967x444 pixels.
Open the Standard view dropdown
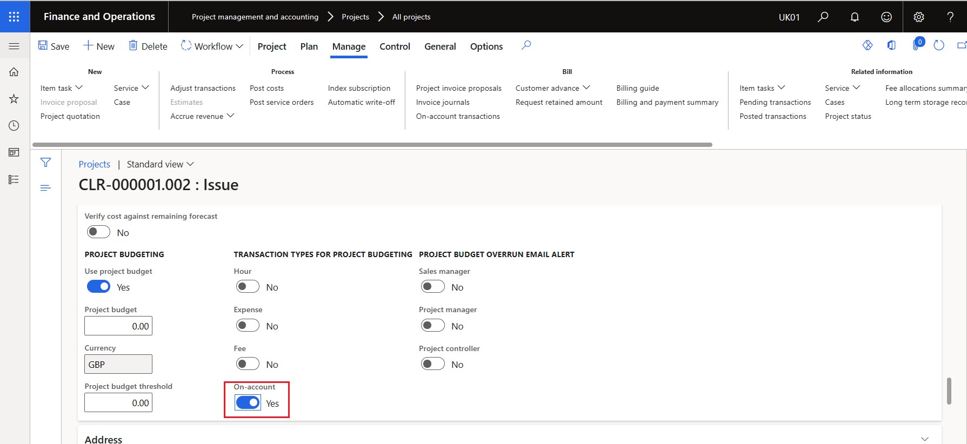point(161,164)
